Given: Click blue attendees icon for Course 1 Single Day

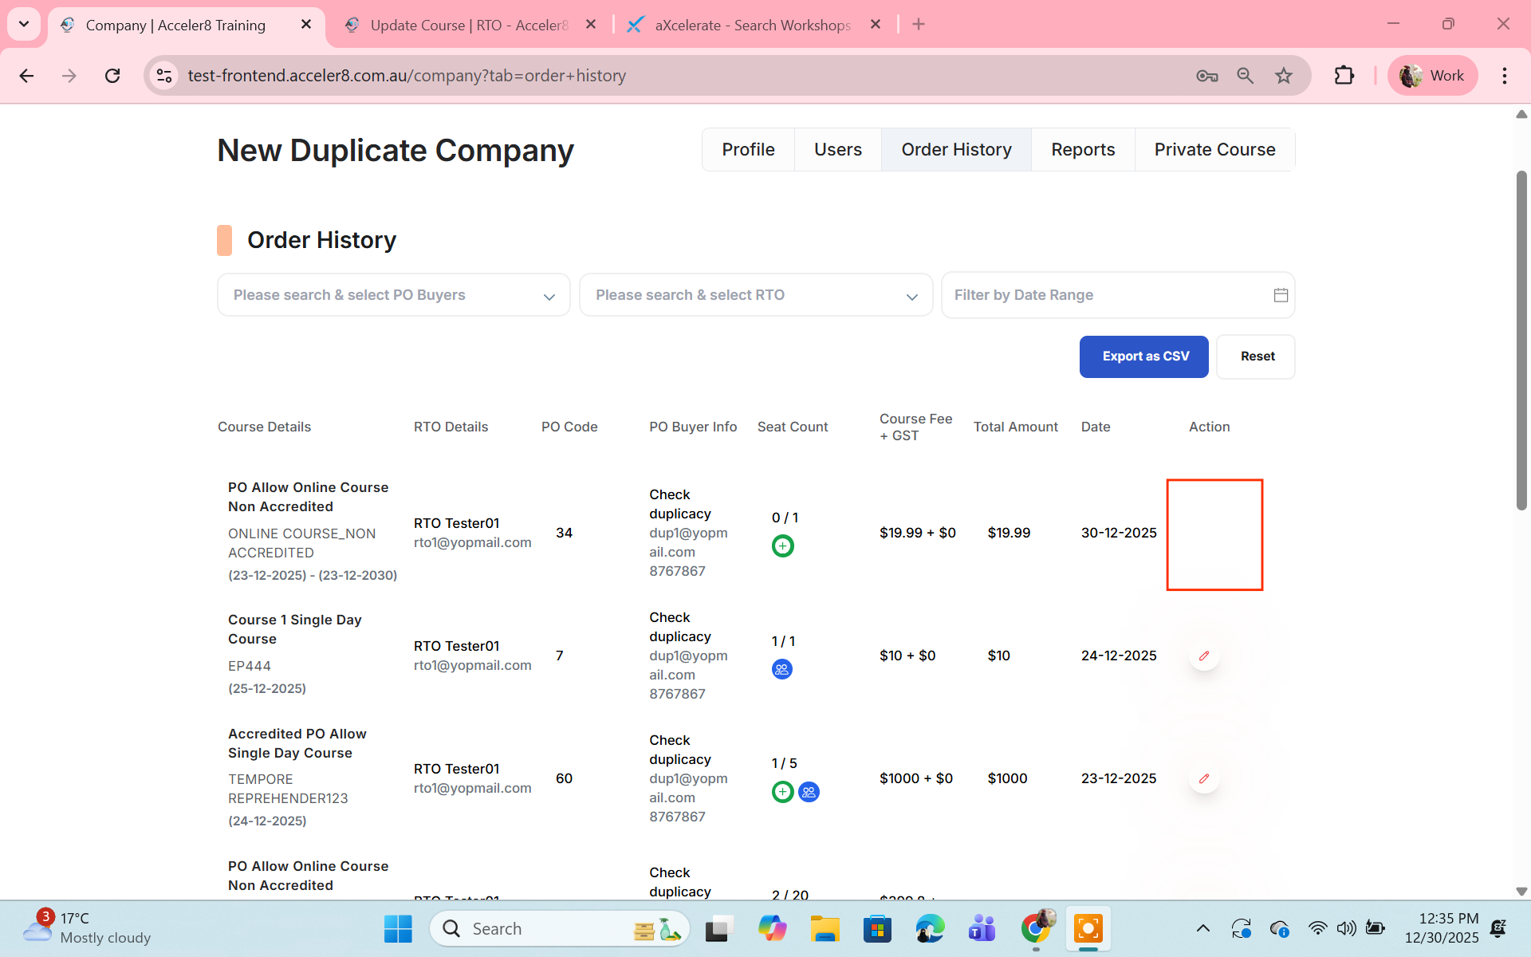Looking at the screenshot, I should coord(781,669).
